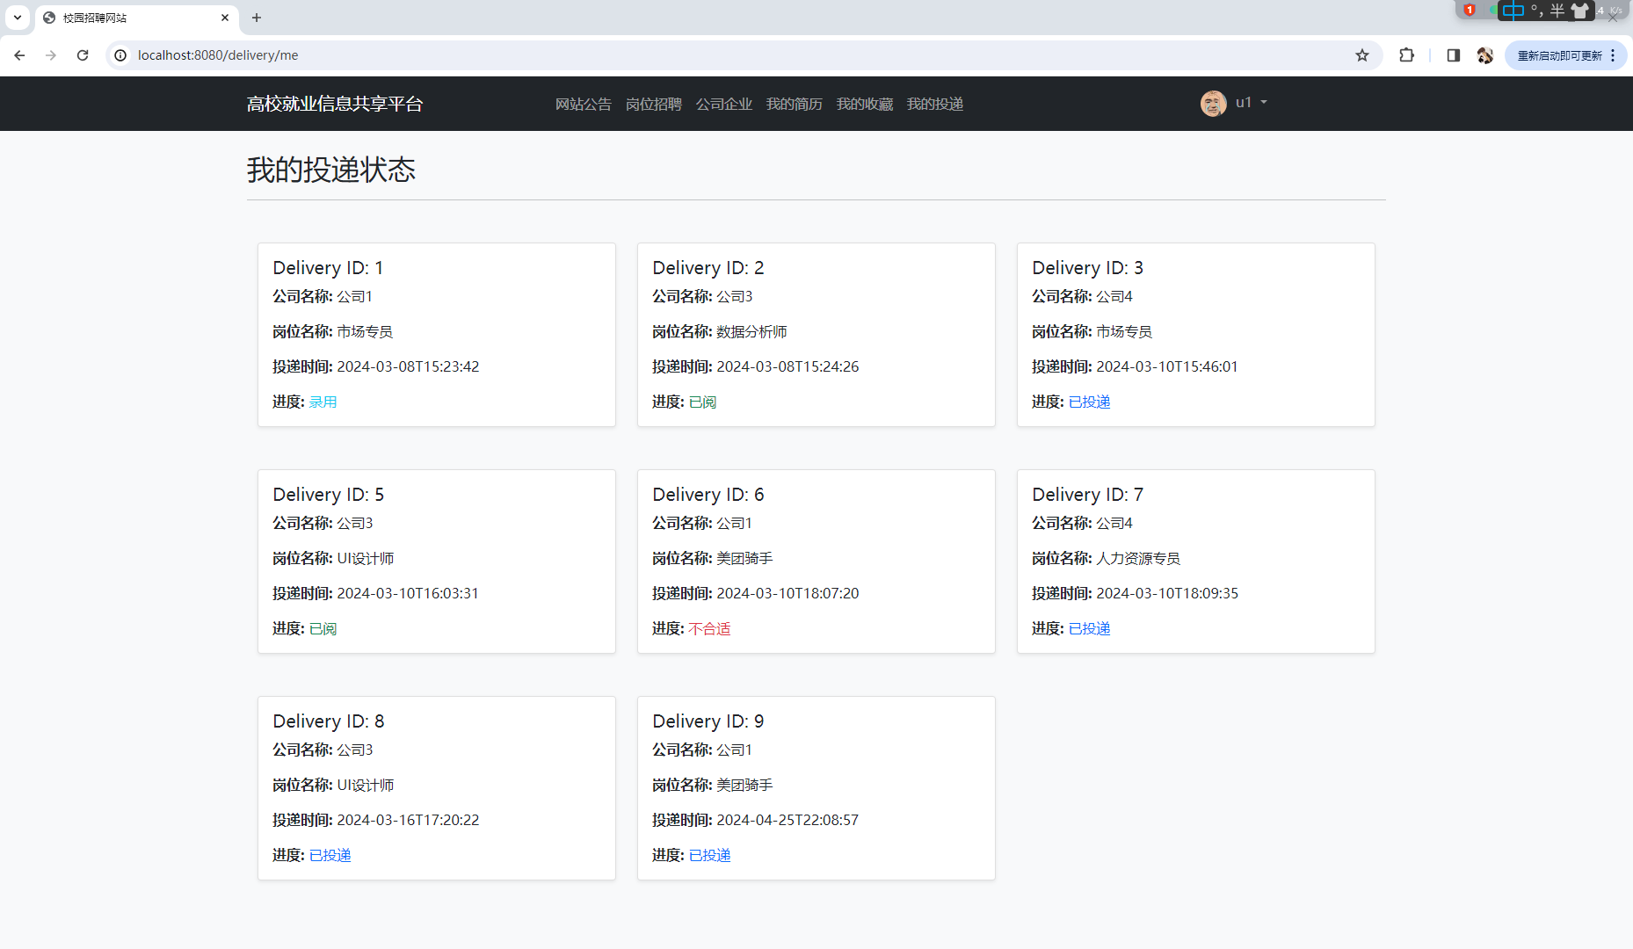Click 美团骑手 position in Delivery ID 9
1633x949 pixels.
pyautogui.click(x=744, y=786)
